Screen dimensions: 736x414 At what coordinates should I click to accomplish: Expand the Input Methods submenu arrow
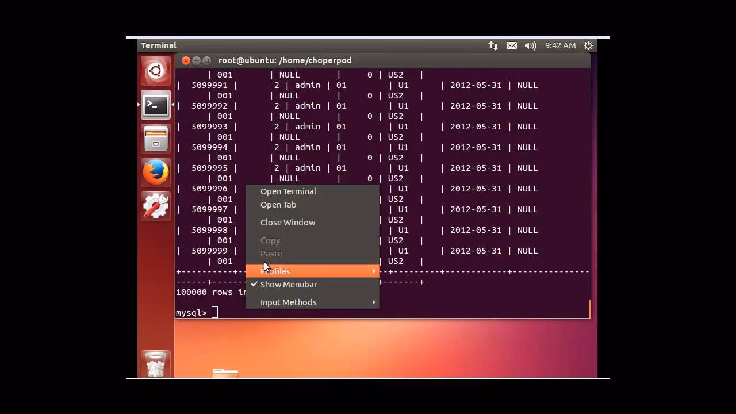(x=374, y=302)
